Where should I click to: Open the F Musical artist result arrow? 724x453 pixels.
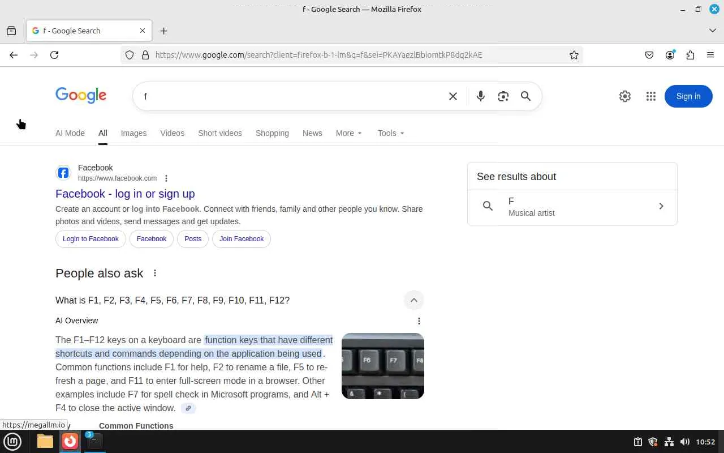[x=661, y=206]
